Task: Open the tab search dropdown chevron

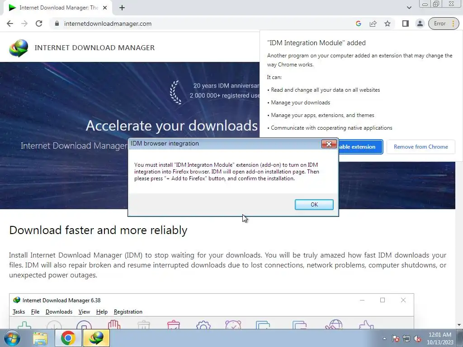Action: pyautogui.click(x=409, y=8)
